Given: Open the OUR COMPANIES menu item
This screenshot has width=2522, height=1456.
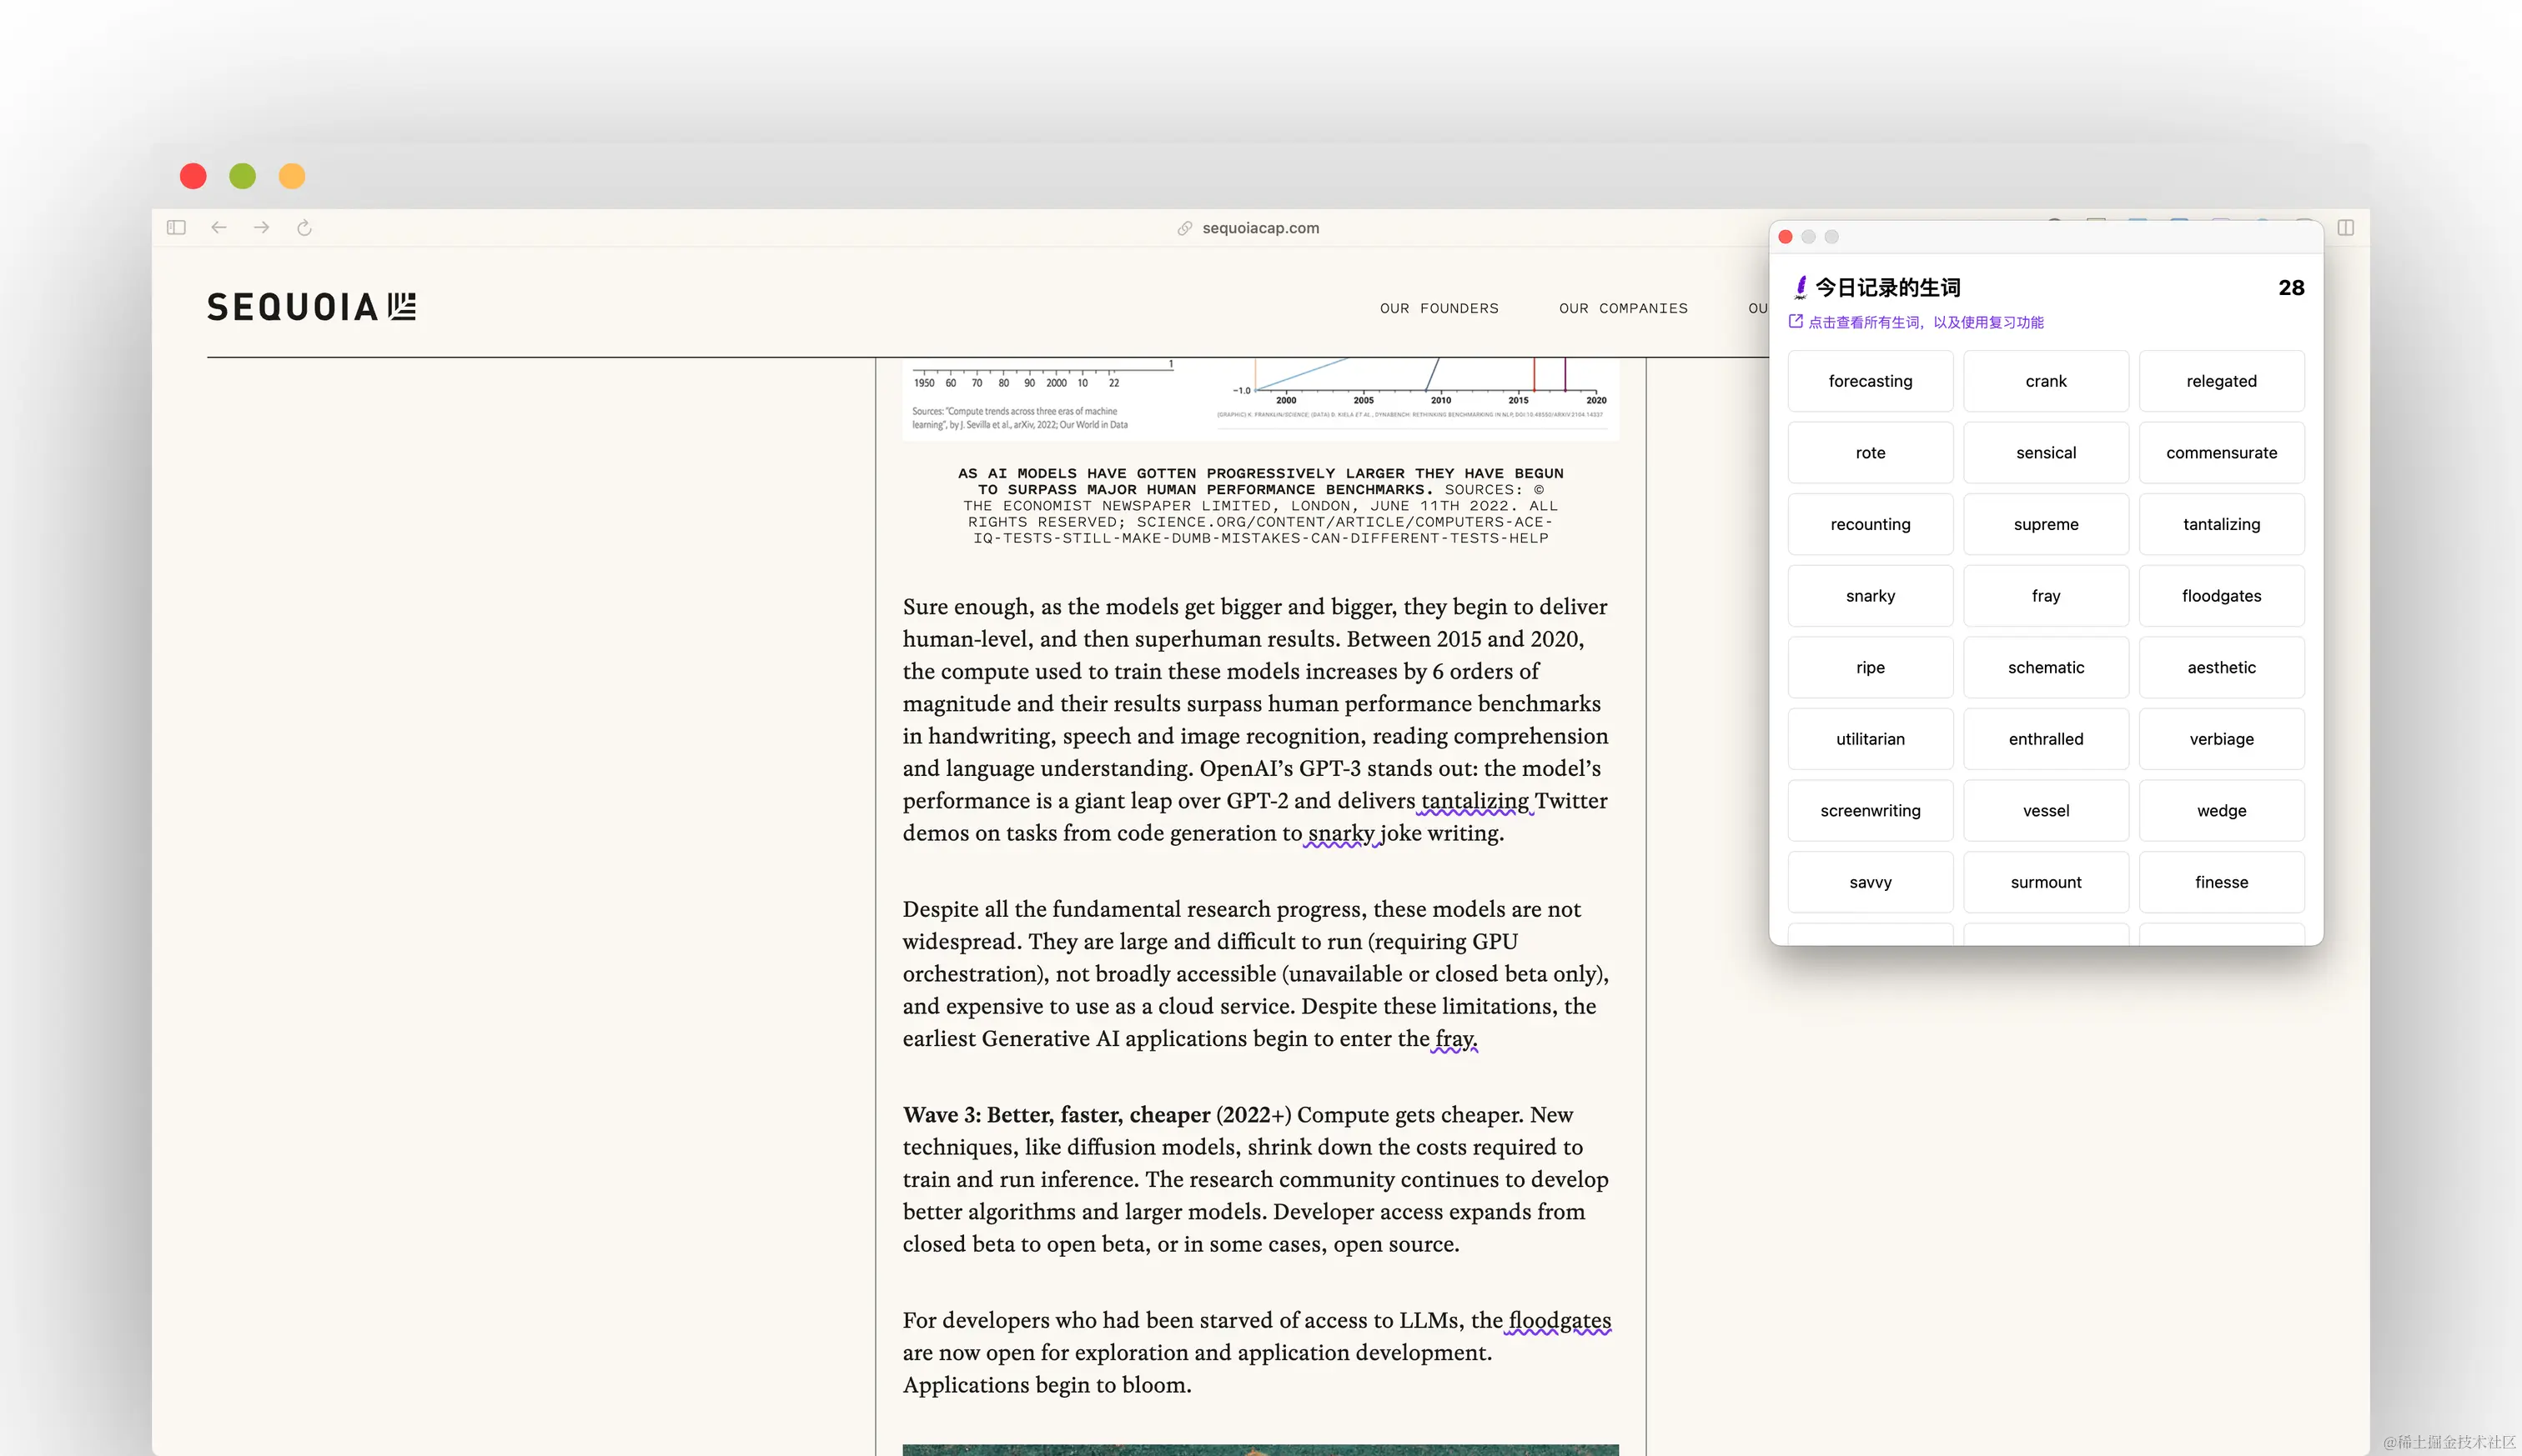Looking at the screenshot, I should pos(1623,308).
